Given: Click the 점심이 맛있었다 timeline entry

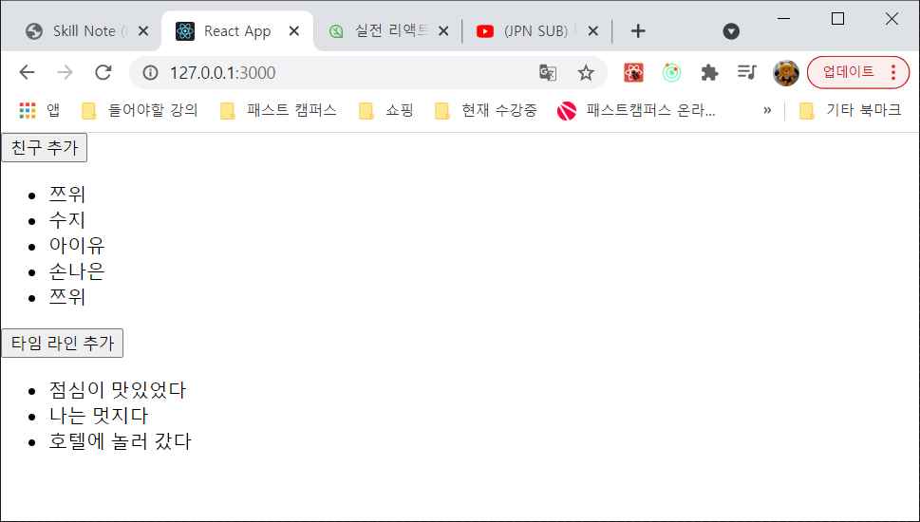Looking at the screenshot, I should 118,390.
